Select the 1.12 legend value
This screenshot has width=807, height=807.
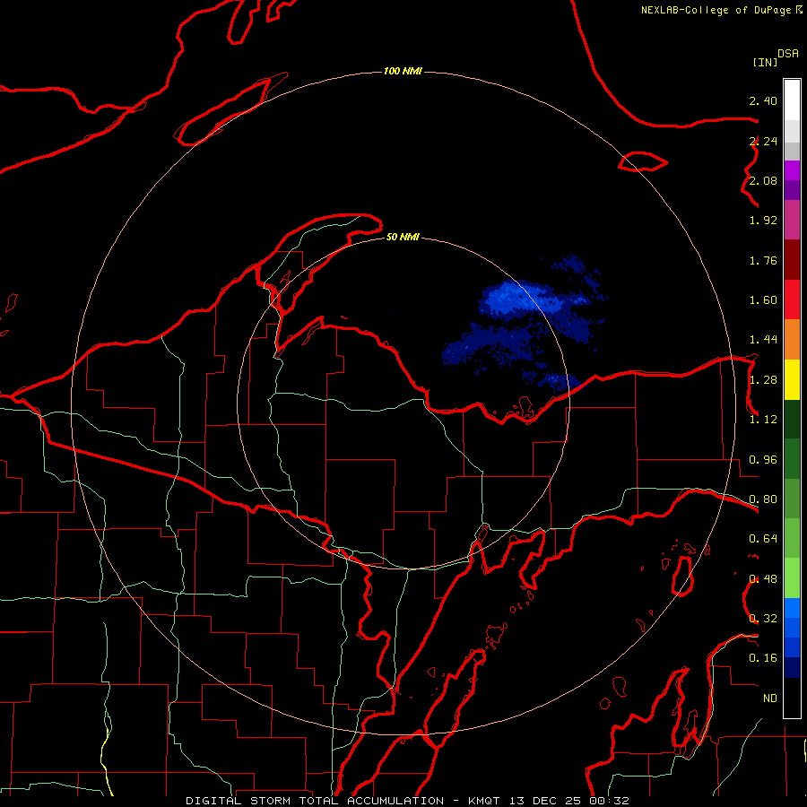pyautogui.click(x=763, y=420)
